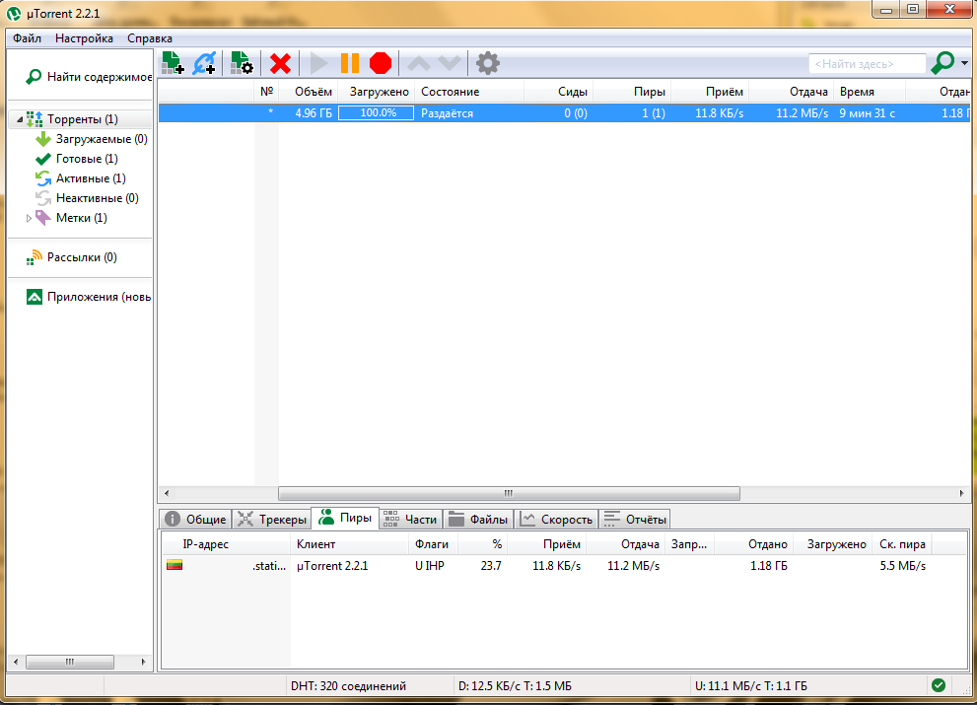
Task: Remove the selected torrent with red X
Action: pos(280,63)
